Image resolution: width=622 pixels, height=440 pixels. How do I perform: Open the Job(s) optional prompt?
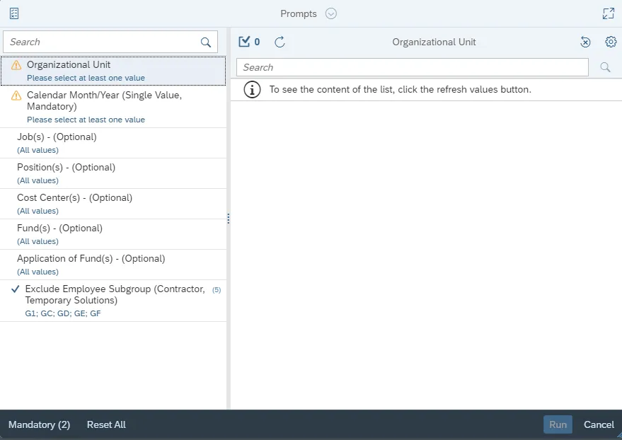point(113,143)
